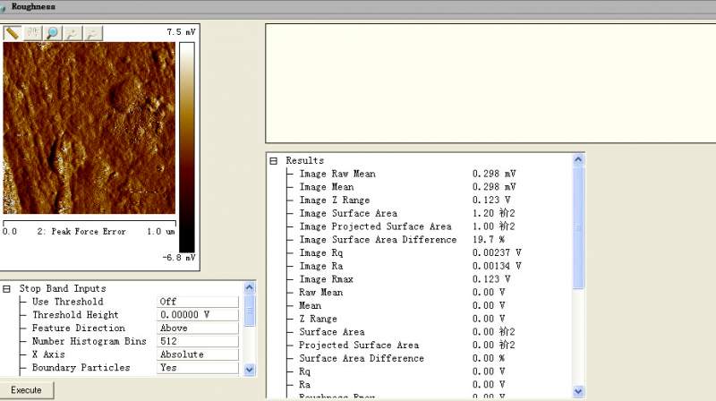Click the Peak Force Error AFM image
The height and width of the screenshot is (401, 716).
89,130
